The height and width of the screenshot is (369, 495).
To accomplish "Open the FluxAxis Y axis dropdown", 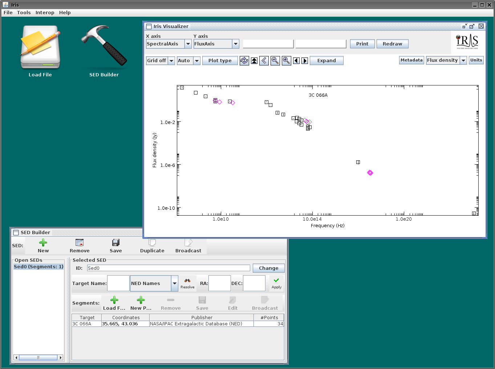I will coord(236,44).
